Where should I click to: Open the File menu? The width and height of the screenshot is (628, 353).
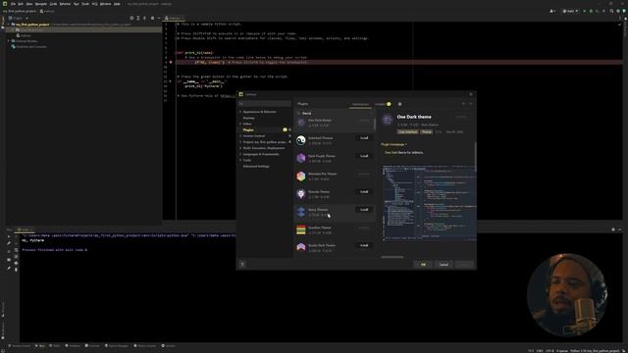coord(13,4)
